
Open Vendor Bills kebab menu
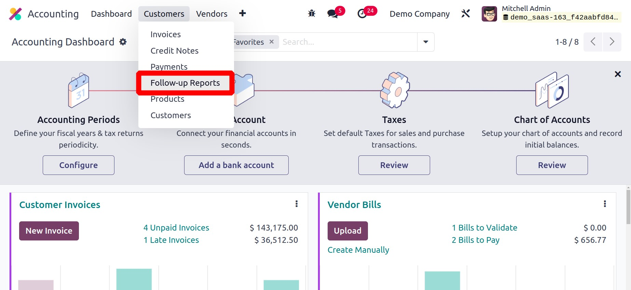coord(605,204)
